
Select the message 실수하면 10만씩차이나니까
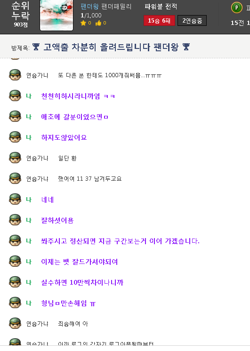pos(82,282)
